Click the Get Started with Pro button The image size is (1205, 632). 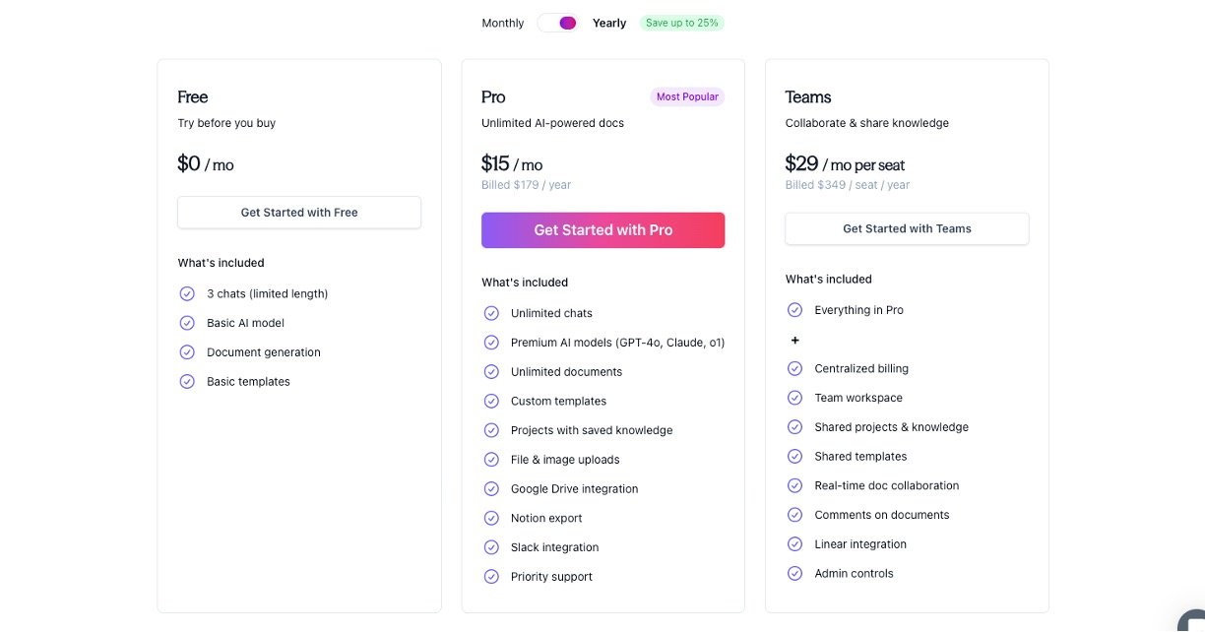602,230
